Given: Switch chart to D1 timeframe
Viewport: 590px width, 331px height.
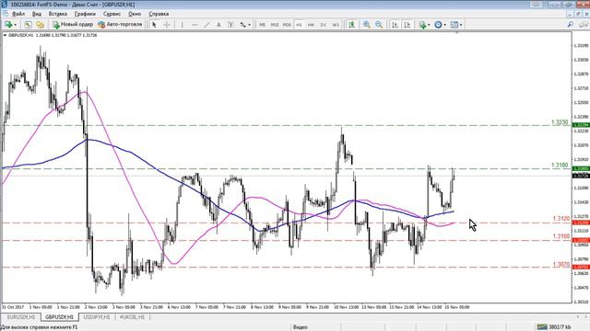Looking at the screenshot, I should [324, 25].
